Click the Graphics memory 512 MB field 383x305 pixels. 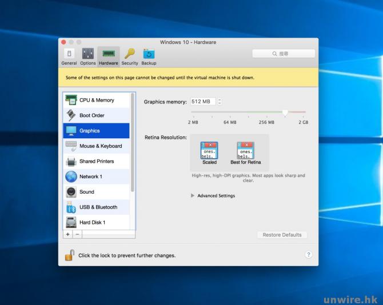click(x=203, y=101)
